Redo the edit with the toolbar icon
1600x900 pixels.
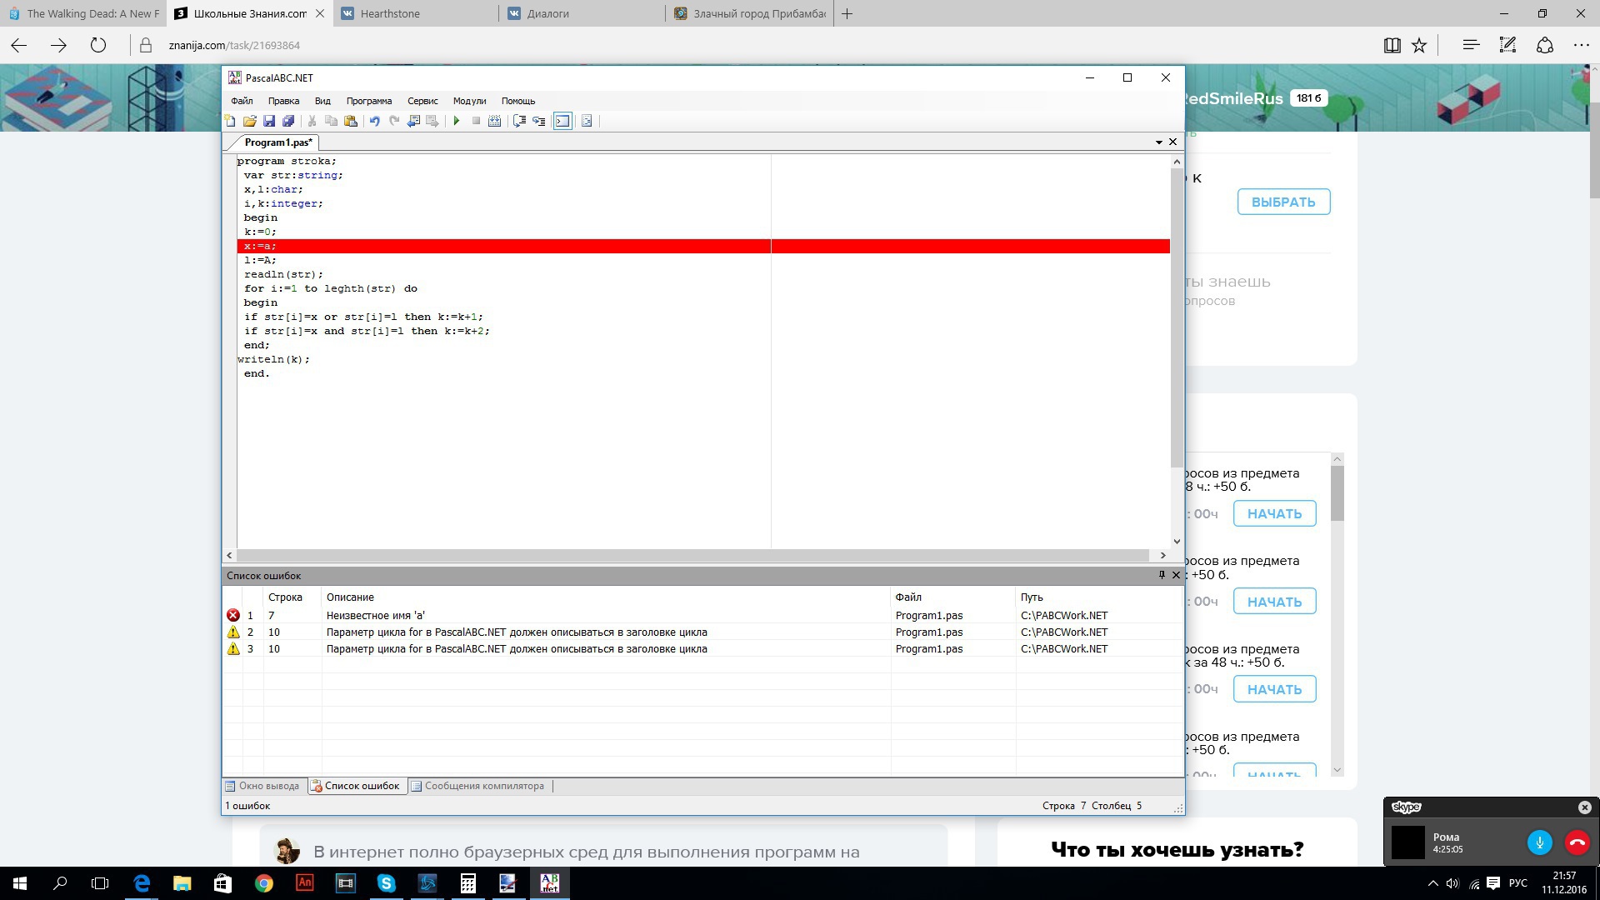[394, 121]
